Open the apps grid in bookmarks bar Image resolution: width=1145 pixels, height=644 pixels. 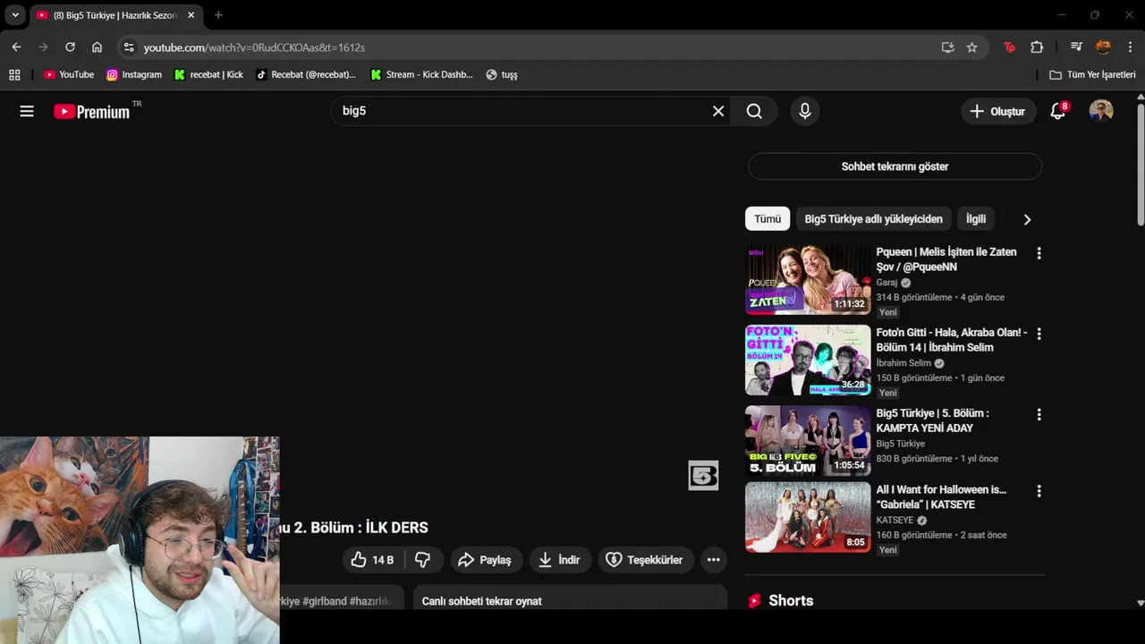(14, 75)
